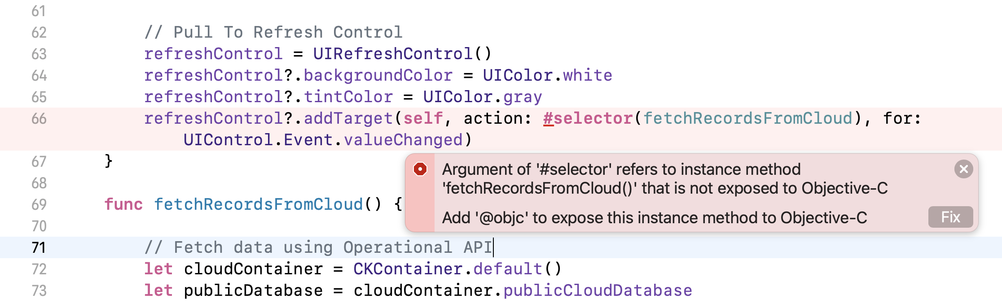Click line number 66 to set breakpoint

(38, 118)
